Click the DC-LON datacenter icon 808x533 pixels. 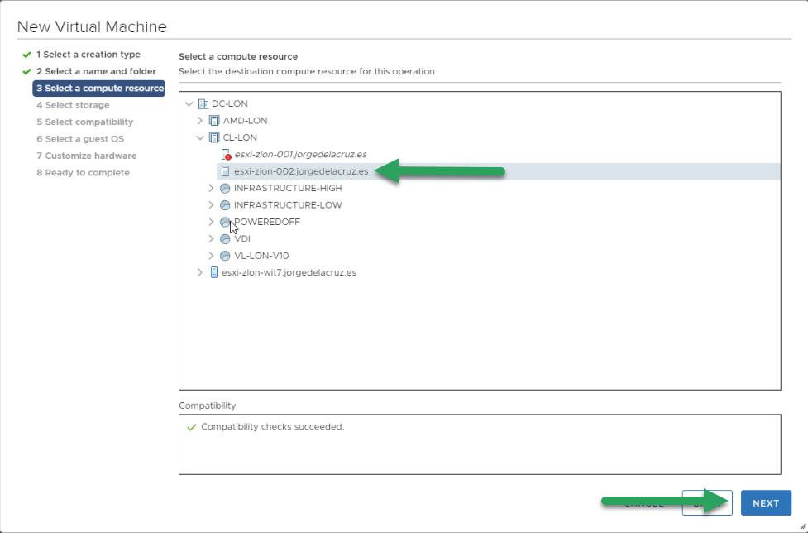203,104
